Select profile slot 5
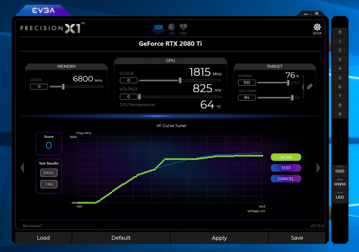Viewport: 359px width, 252px height. pyautogui.click(x=340, y=78)
